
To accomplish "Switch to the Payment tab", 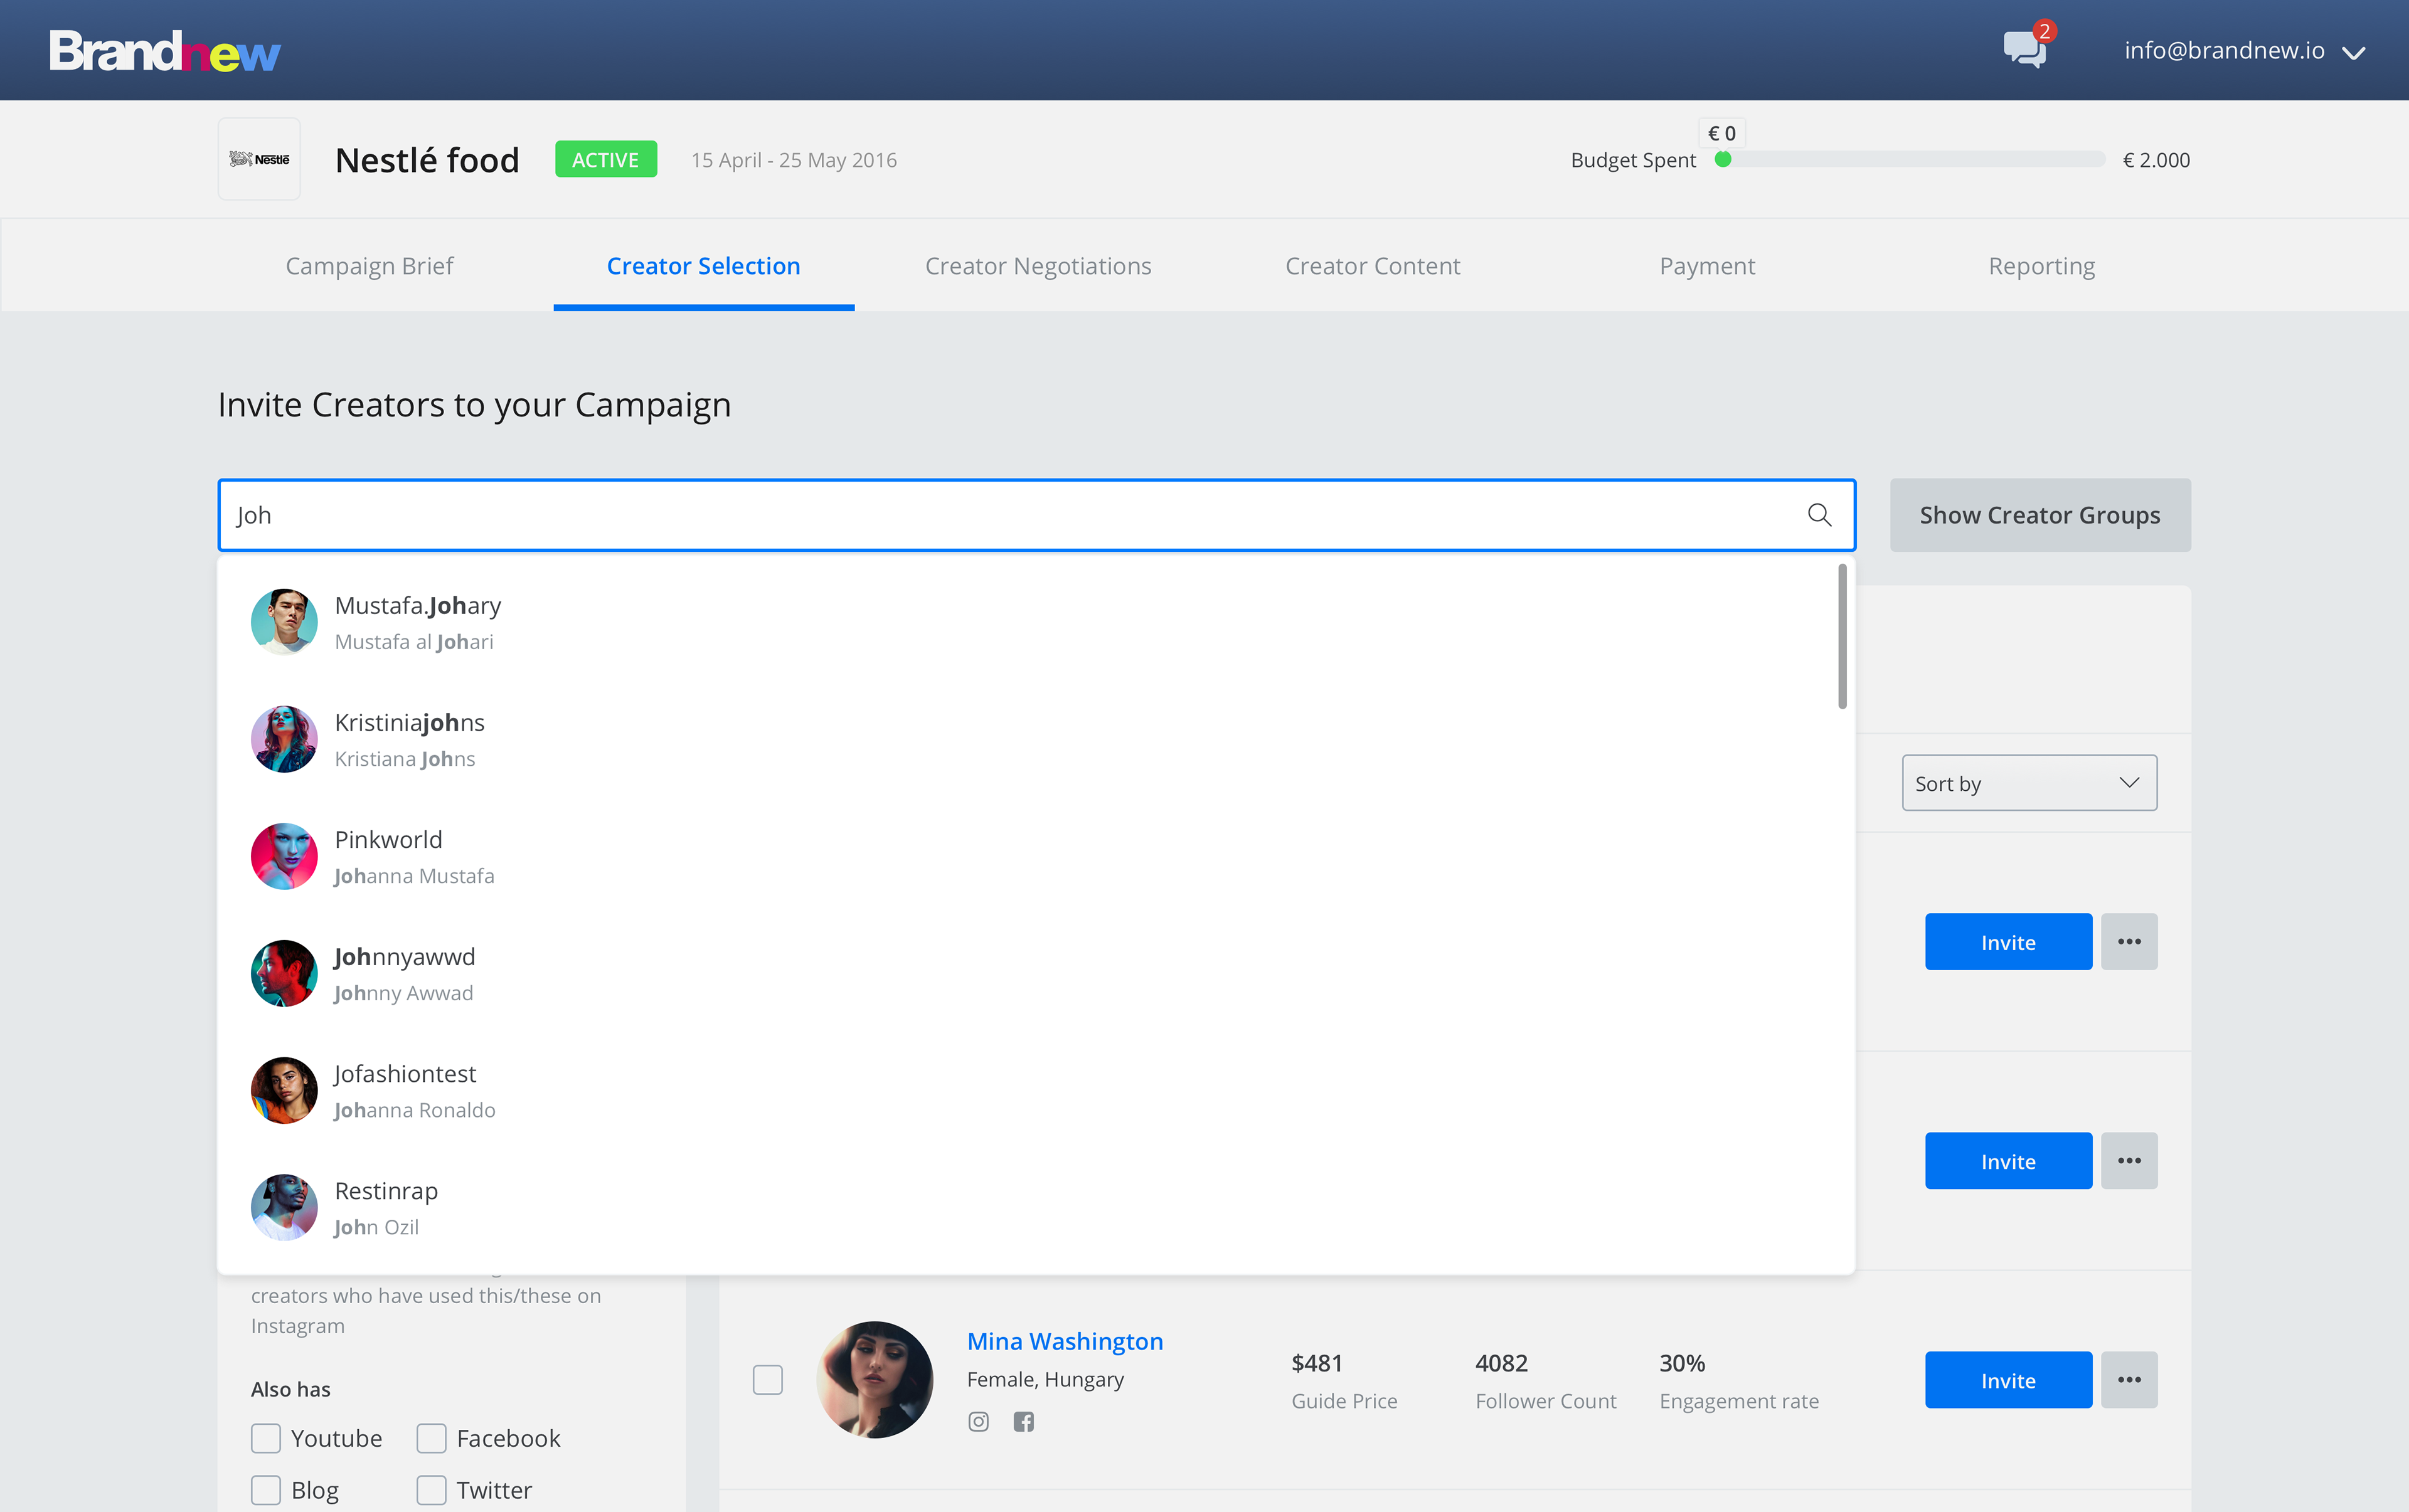I will 1707,266.
